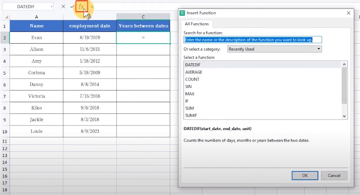Select AVERAGE in the function list
The width and height of the screenshot is (360, 195).
[x=263, y=72]
